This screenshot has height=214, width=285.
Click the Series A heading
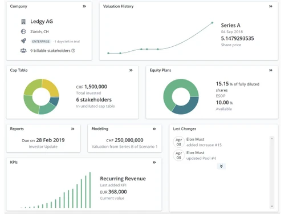(230, 25)
